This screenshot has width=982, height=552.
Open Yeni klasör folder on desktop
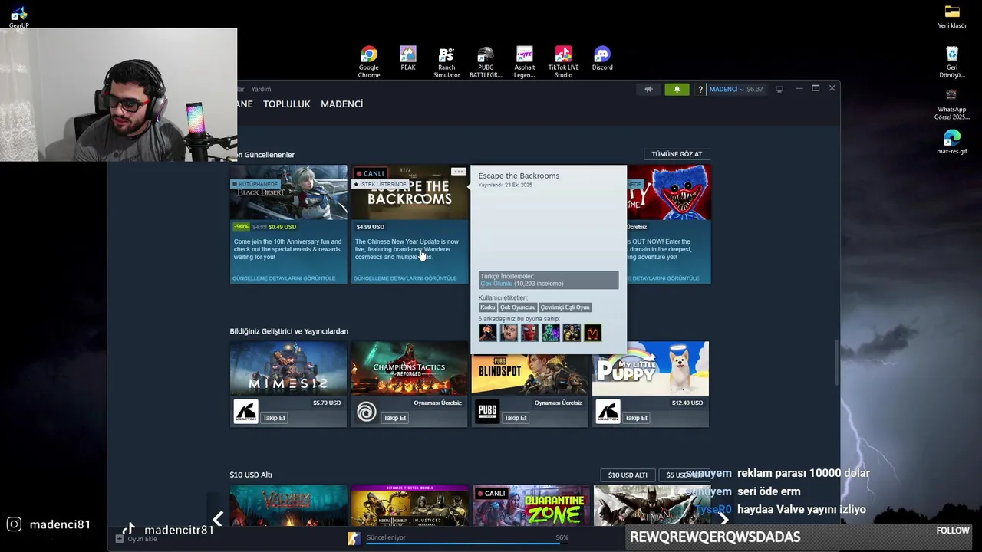click(x=952, y=17)
